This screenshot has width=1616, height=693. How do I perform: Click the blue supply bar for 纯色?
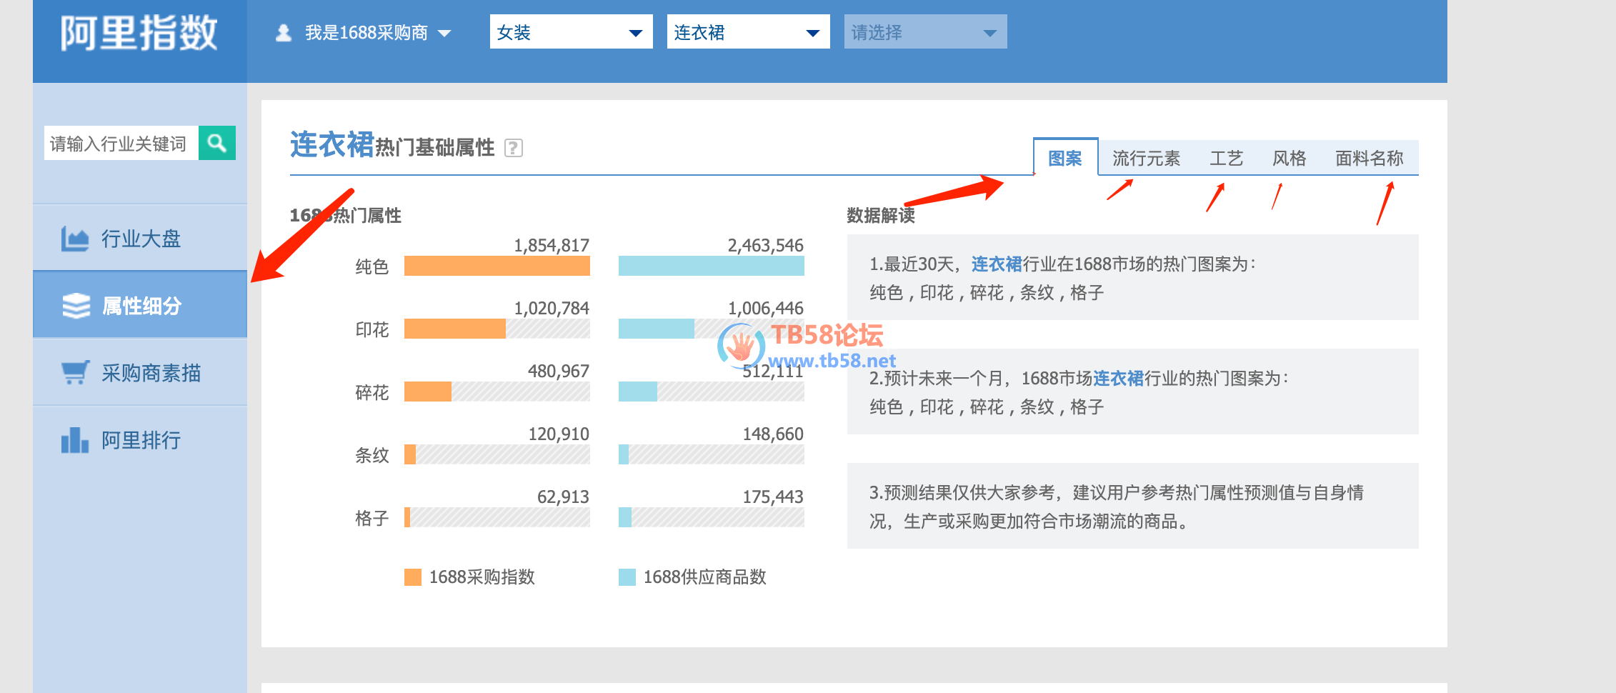(x=712, y=266)
